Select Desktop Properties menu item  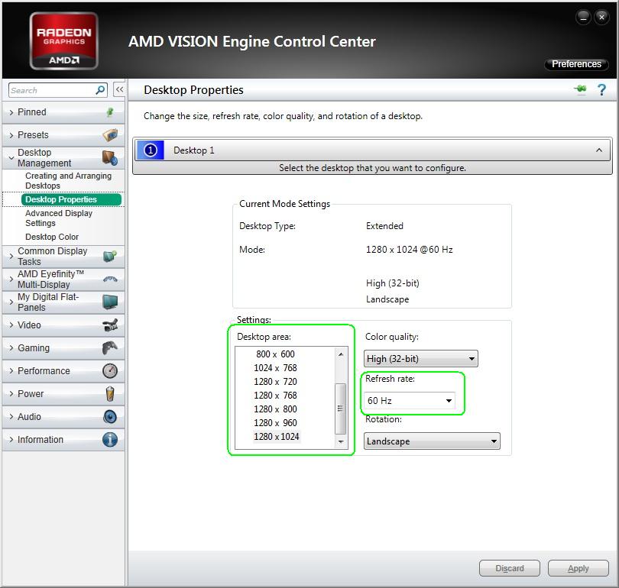click(71, 199)
